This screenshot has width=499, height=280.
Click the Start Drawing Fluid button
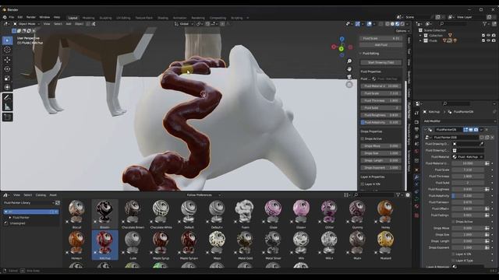point(381,62)
